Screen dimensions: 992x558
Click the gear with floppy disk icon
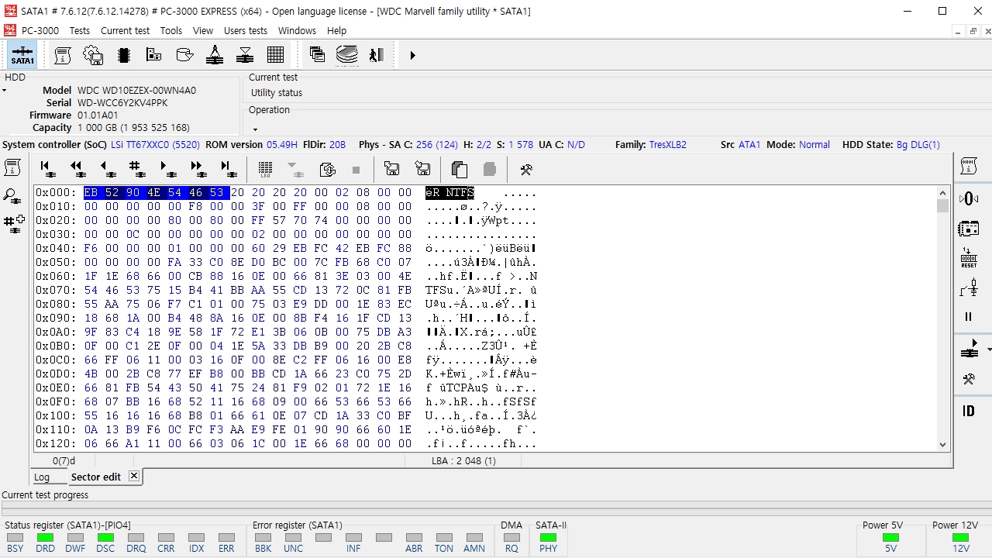click(x=93, y=55)
